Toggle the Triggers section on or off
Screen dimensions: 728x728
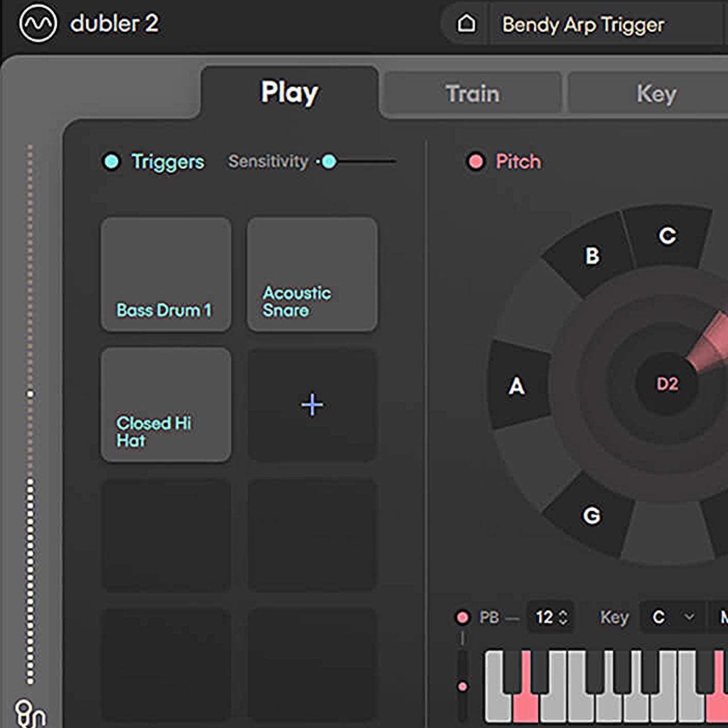click(x=111, y=162)
